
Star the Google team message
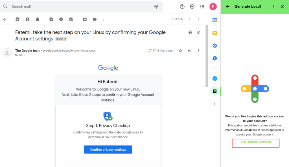point(180,50)
